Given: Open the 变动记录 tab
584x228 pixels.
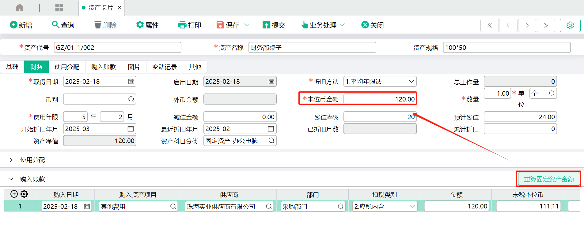Looking at the screenshot, I should 165,67.
